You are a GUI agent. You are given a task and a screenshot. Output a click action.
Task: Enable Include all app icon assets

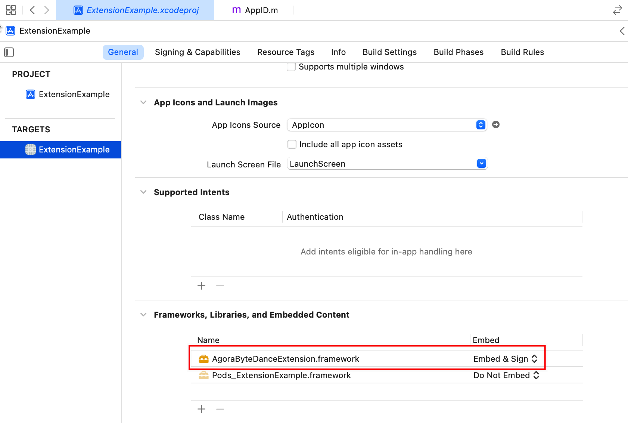coord(292,144)
